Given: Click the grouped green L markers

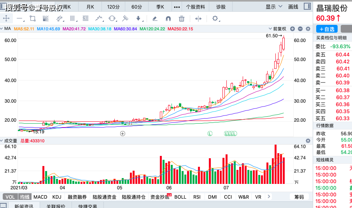Looking at the screenshot, I should [x=231, y=134].
